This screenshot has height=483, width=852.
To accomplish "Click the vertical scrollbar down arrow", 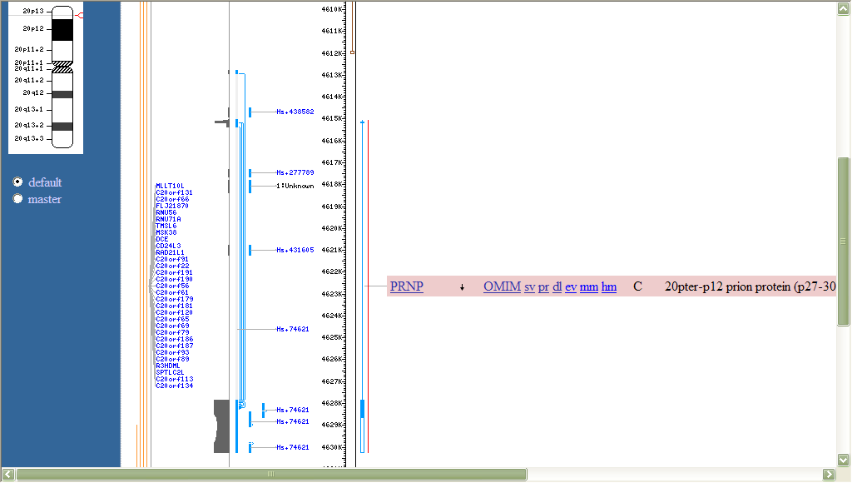I will click(843, 459).
